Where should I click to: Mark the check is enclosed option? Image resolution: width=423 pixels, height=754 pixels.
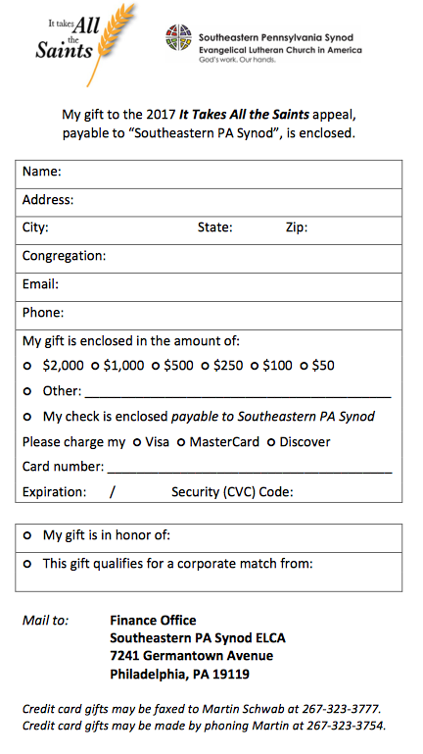(x=27, y=417)
